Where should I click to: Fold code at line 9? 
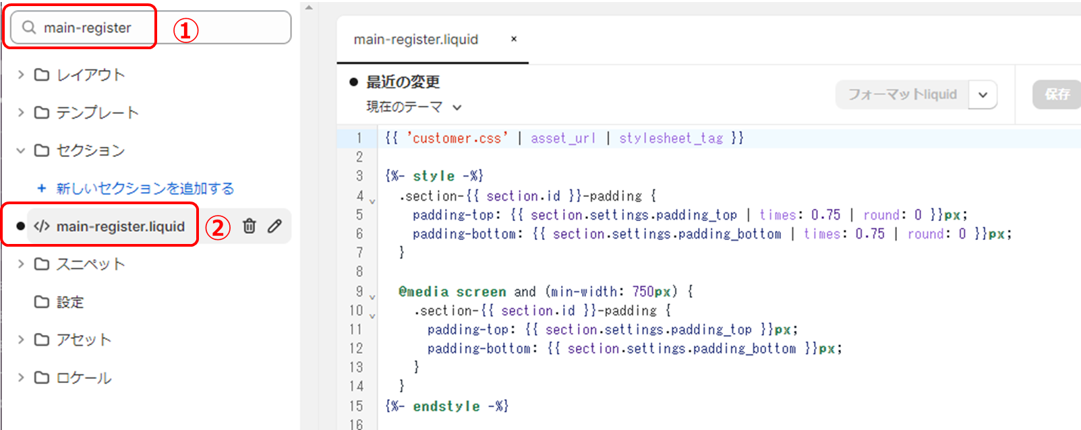372,296
